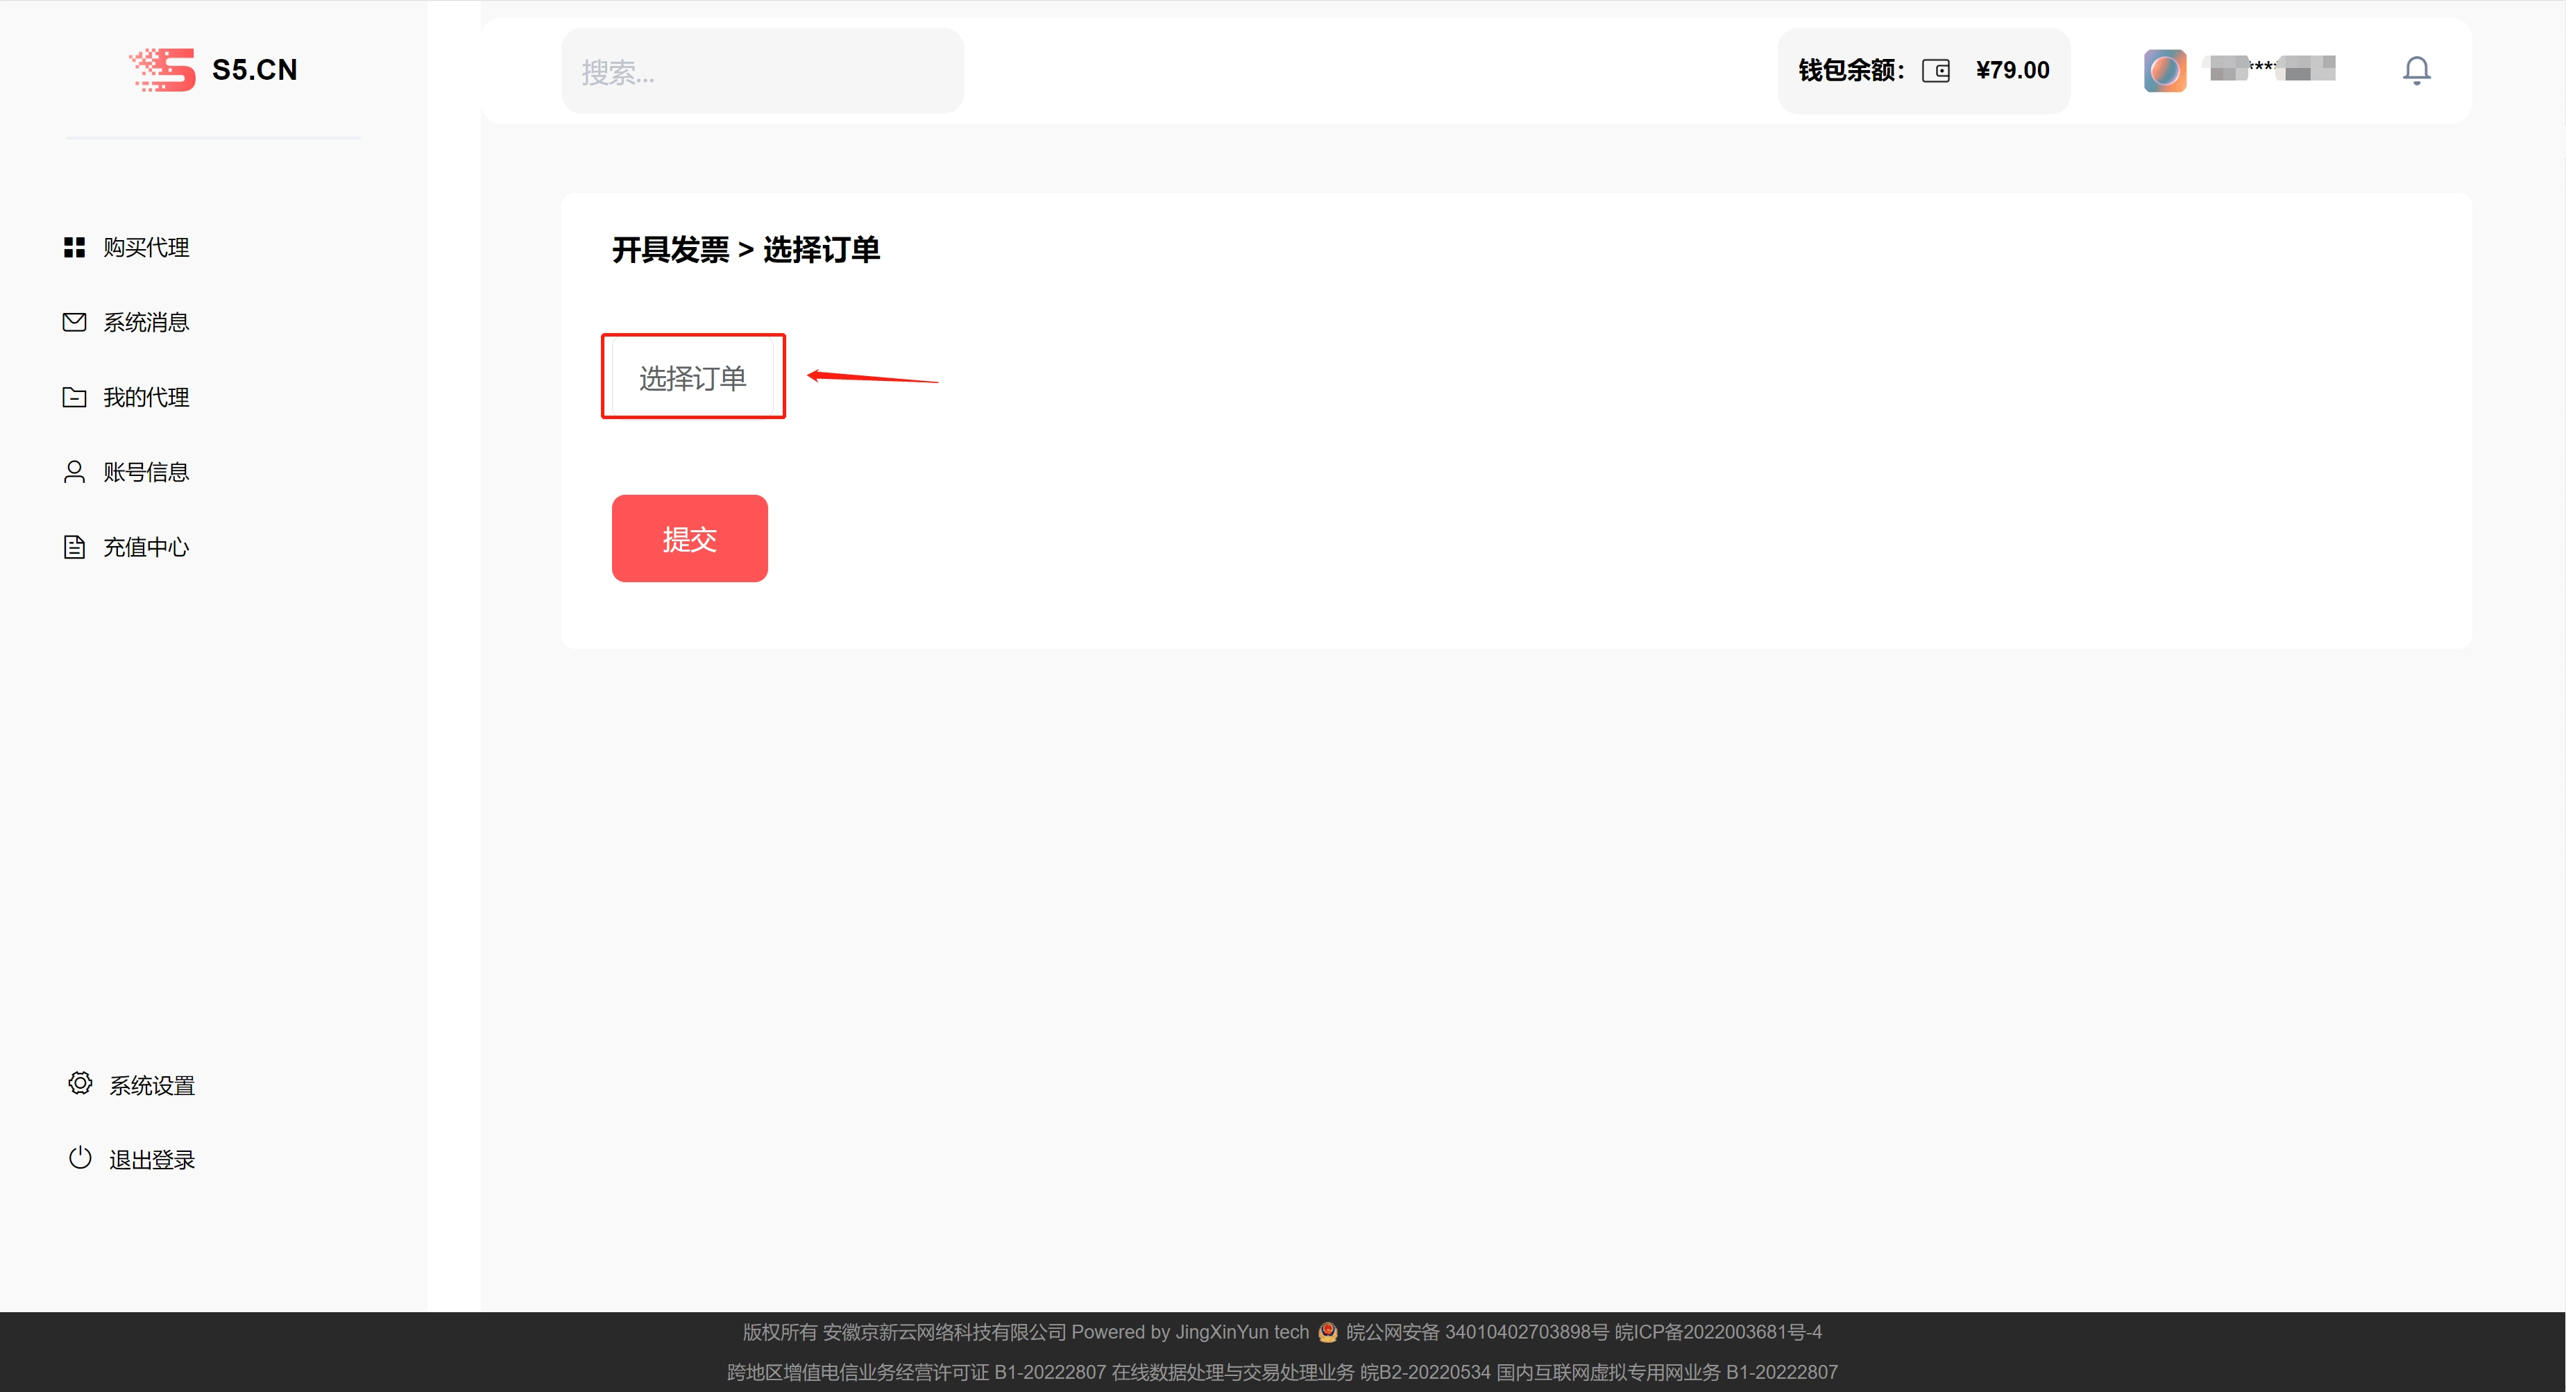Click the 系统设置 gear icon
2566x1392 pixels.
click(x=80, y=1083)
